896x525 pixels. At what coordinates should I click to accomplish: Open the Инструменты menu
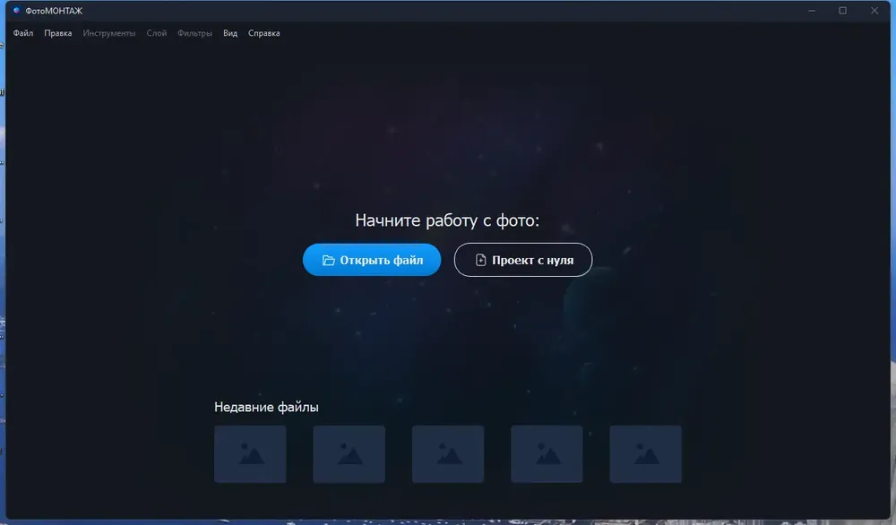(109, 33)
